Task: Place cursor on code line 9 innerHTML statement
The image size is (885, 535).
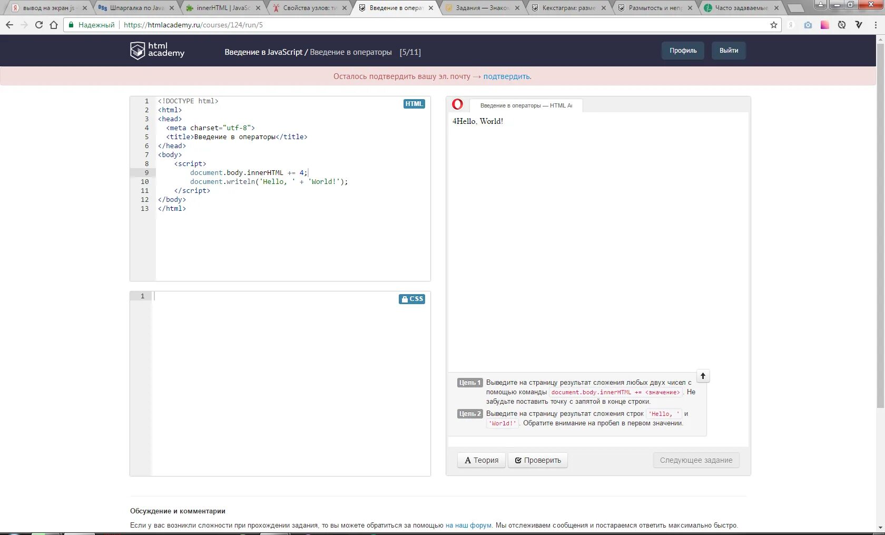Action: (249, 173)
